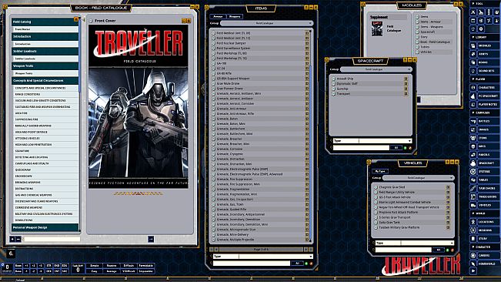Open the Missions sidebar icon
This screenshot has width=501, height=282.
[x=473, y=230]
